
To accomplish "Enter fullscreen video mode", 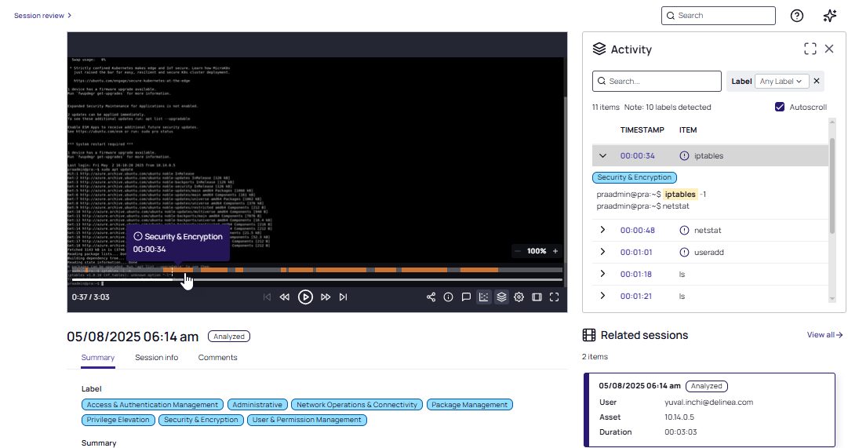I will (x=555, y=297).
